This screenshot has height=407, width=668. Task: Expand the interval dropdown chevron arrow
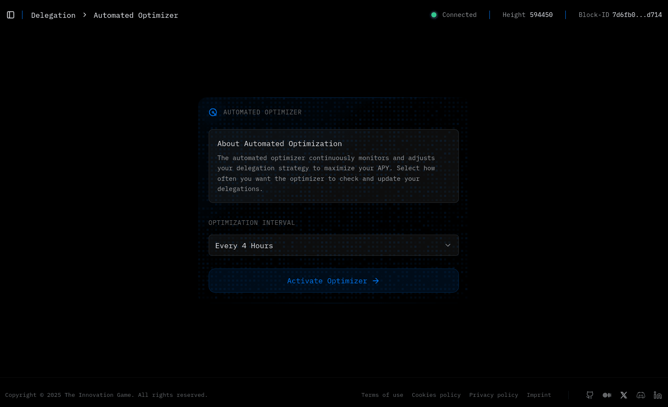(x=447, y=245)
